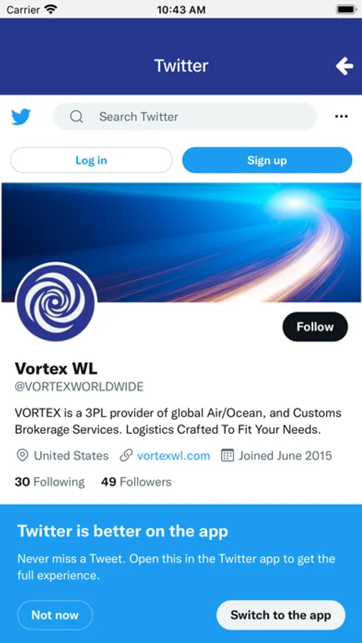Viewport: 362px width, 643px height.
Task: Click the link chain icon
Action: tap(126, 456)
